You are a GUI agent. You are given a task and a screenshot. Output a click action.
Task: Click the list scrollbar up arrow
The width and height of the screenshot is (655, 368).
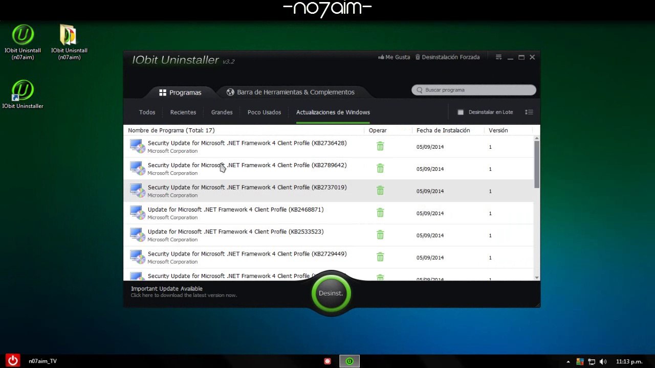[x=537, y=138]
